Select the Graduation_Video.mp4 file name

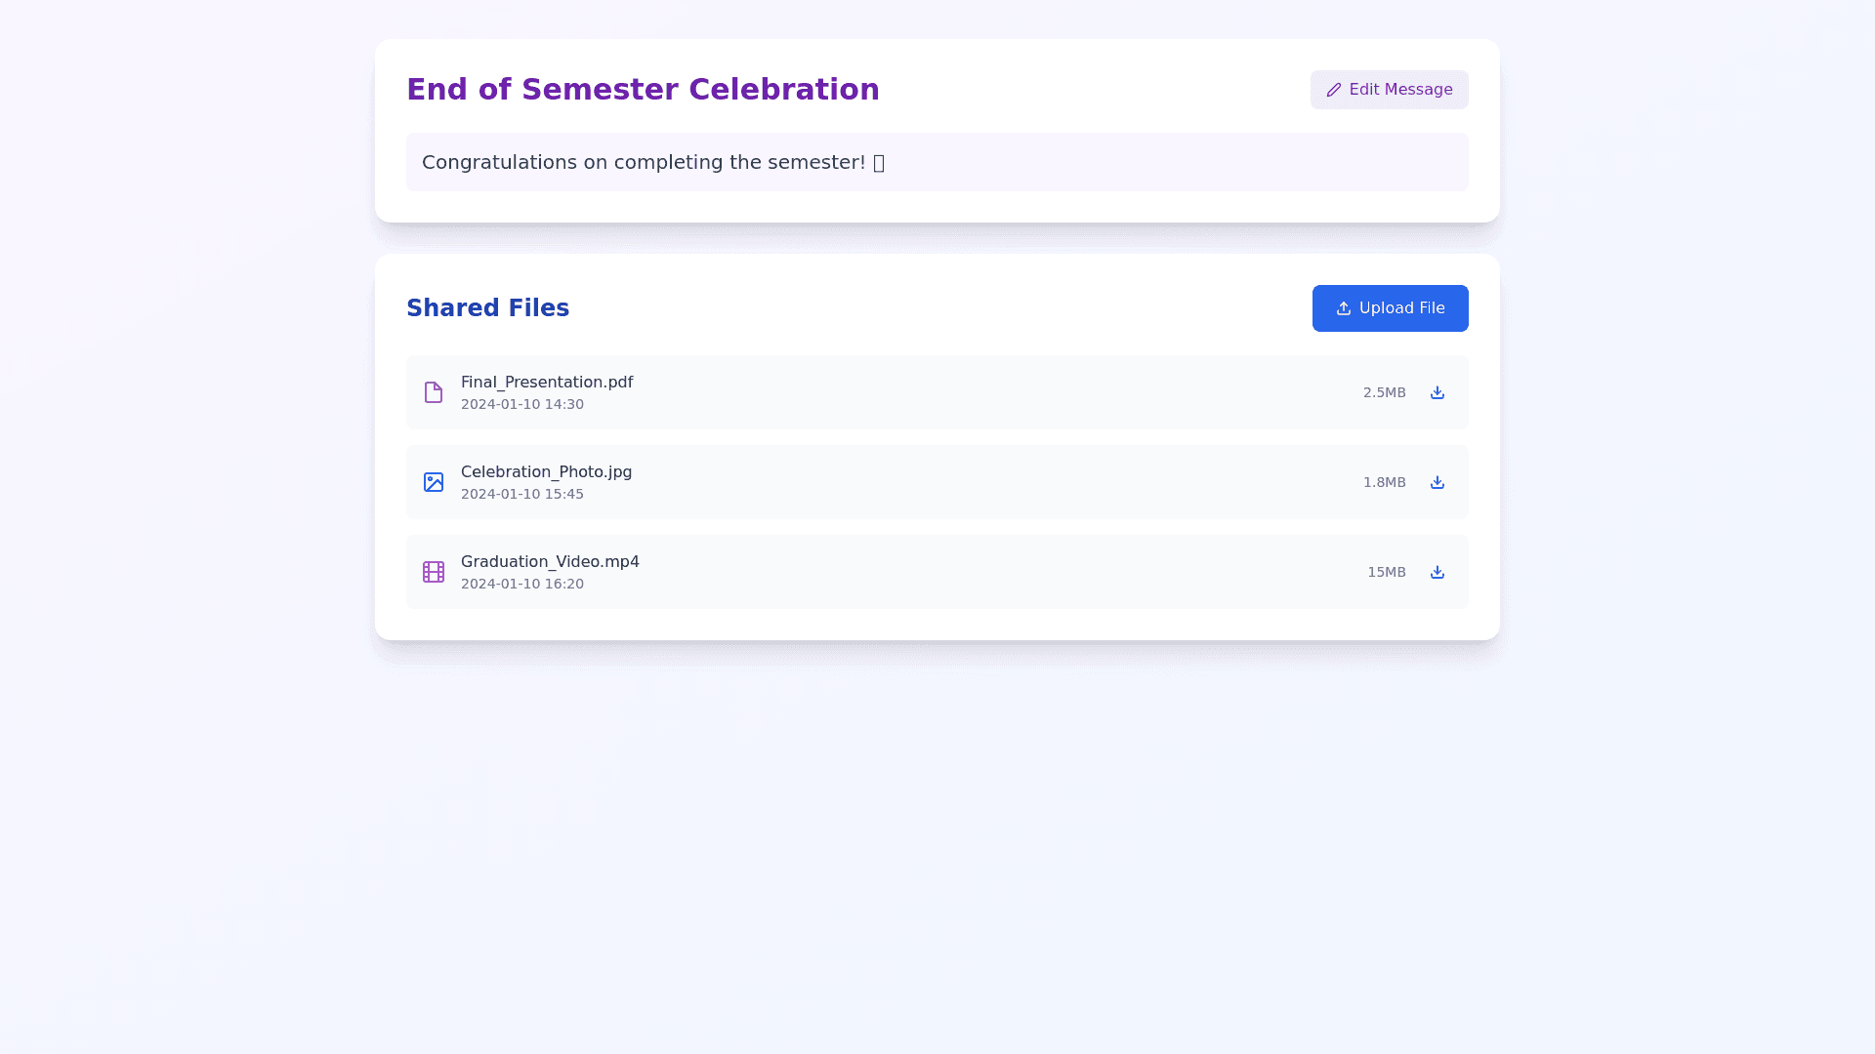(x=550, y=562)
